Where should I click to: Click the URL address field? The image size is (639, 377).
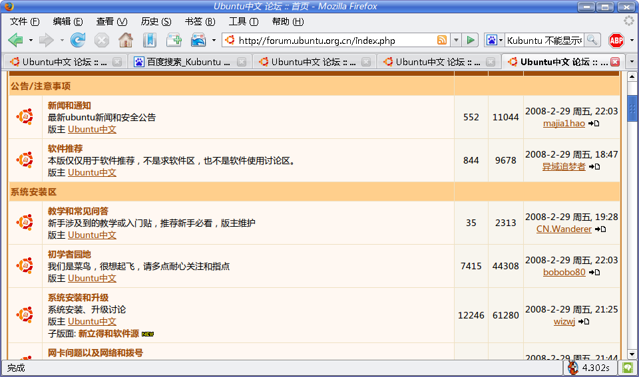coord(337,40)
